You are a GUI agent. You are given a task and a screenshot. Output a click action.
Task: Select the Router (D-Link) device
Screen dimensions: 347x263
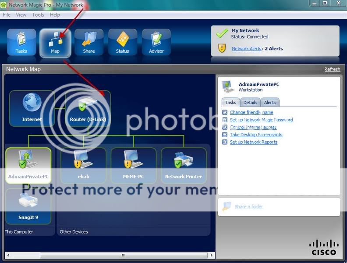coord(88,108)
